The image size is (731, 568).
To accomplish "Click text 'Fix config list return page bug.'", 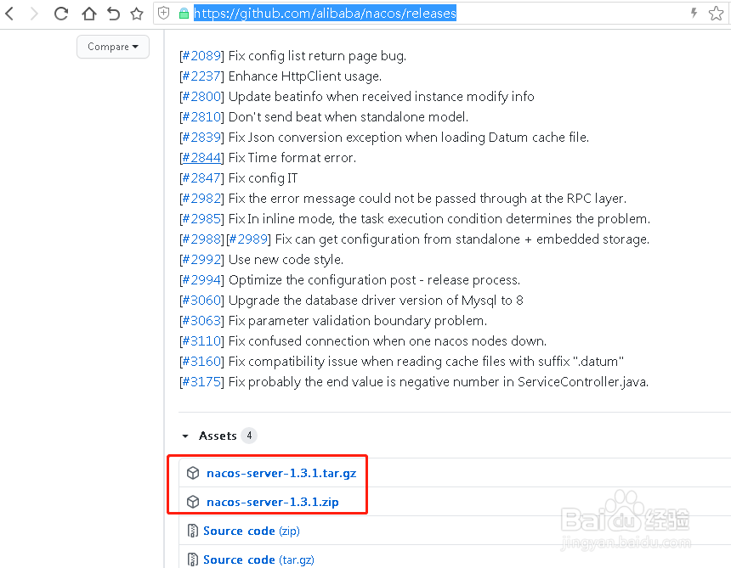I will coord(318,56).
